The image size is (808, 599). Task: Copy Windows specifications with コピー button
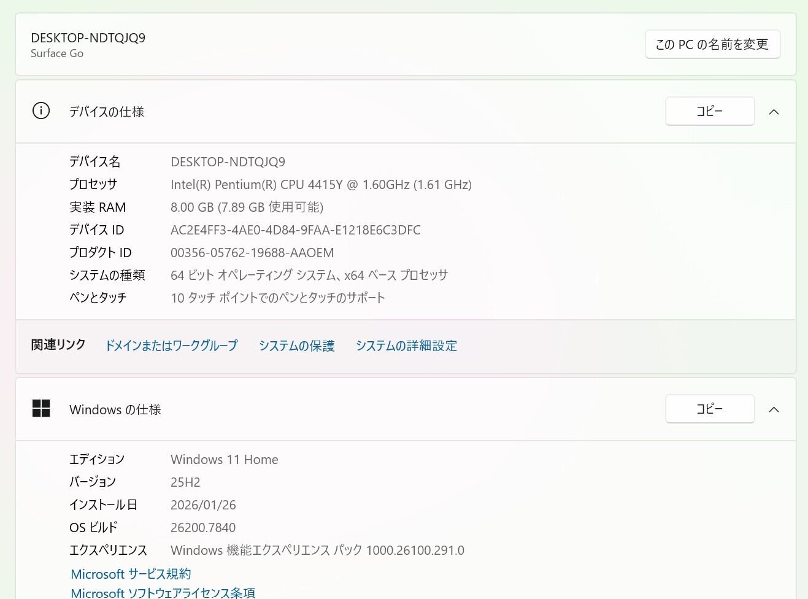coord(710,409)
